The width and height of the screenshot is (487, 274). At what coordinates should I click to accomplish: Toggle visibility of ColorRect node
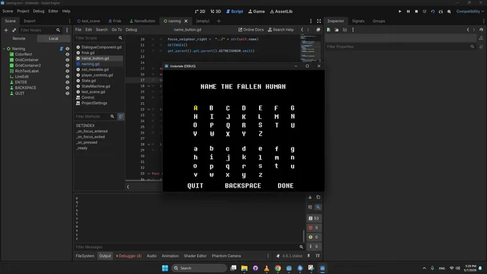[68, 55]
